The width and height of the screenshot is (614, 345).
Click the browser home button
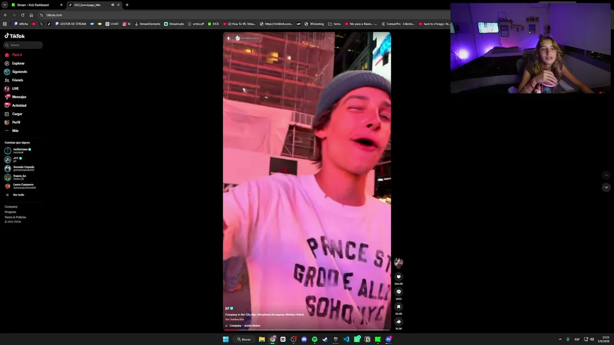[31, 15]
